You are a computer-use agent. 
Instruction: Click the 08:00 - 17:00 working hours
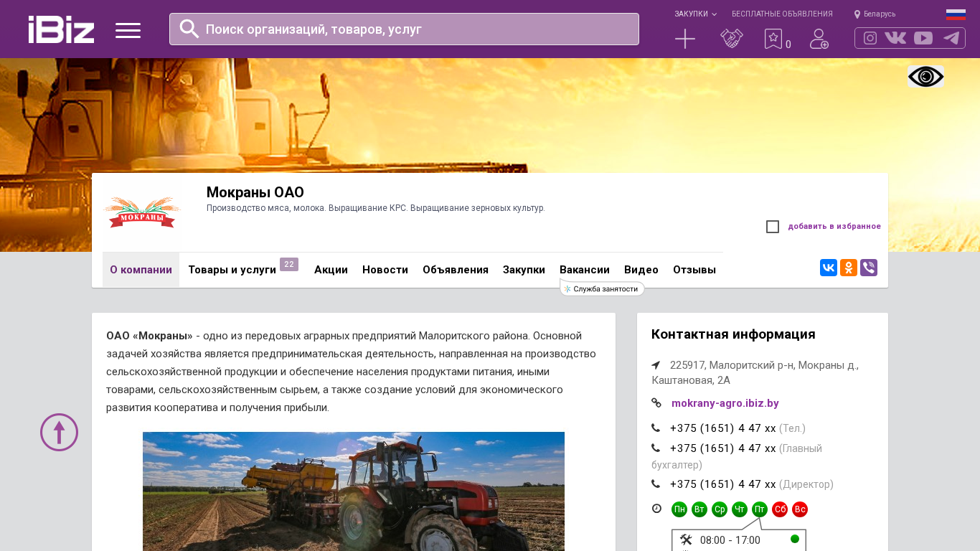click(x=730, y=540)
